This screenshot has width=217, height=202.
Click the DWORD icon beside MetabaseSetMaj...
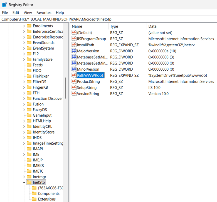pyautogui.click(x=74, y=57)
